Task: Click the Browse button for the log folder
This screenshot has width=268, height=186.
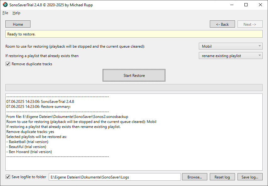Action: pos(194,177)
